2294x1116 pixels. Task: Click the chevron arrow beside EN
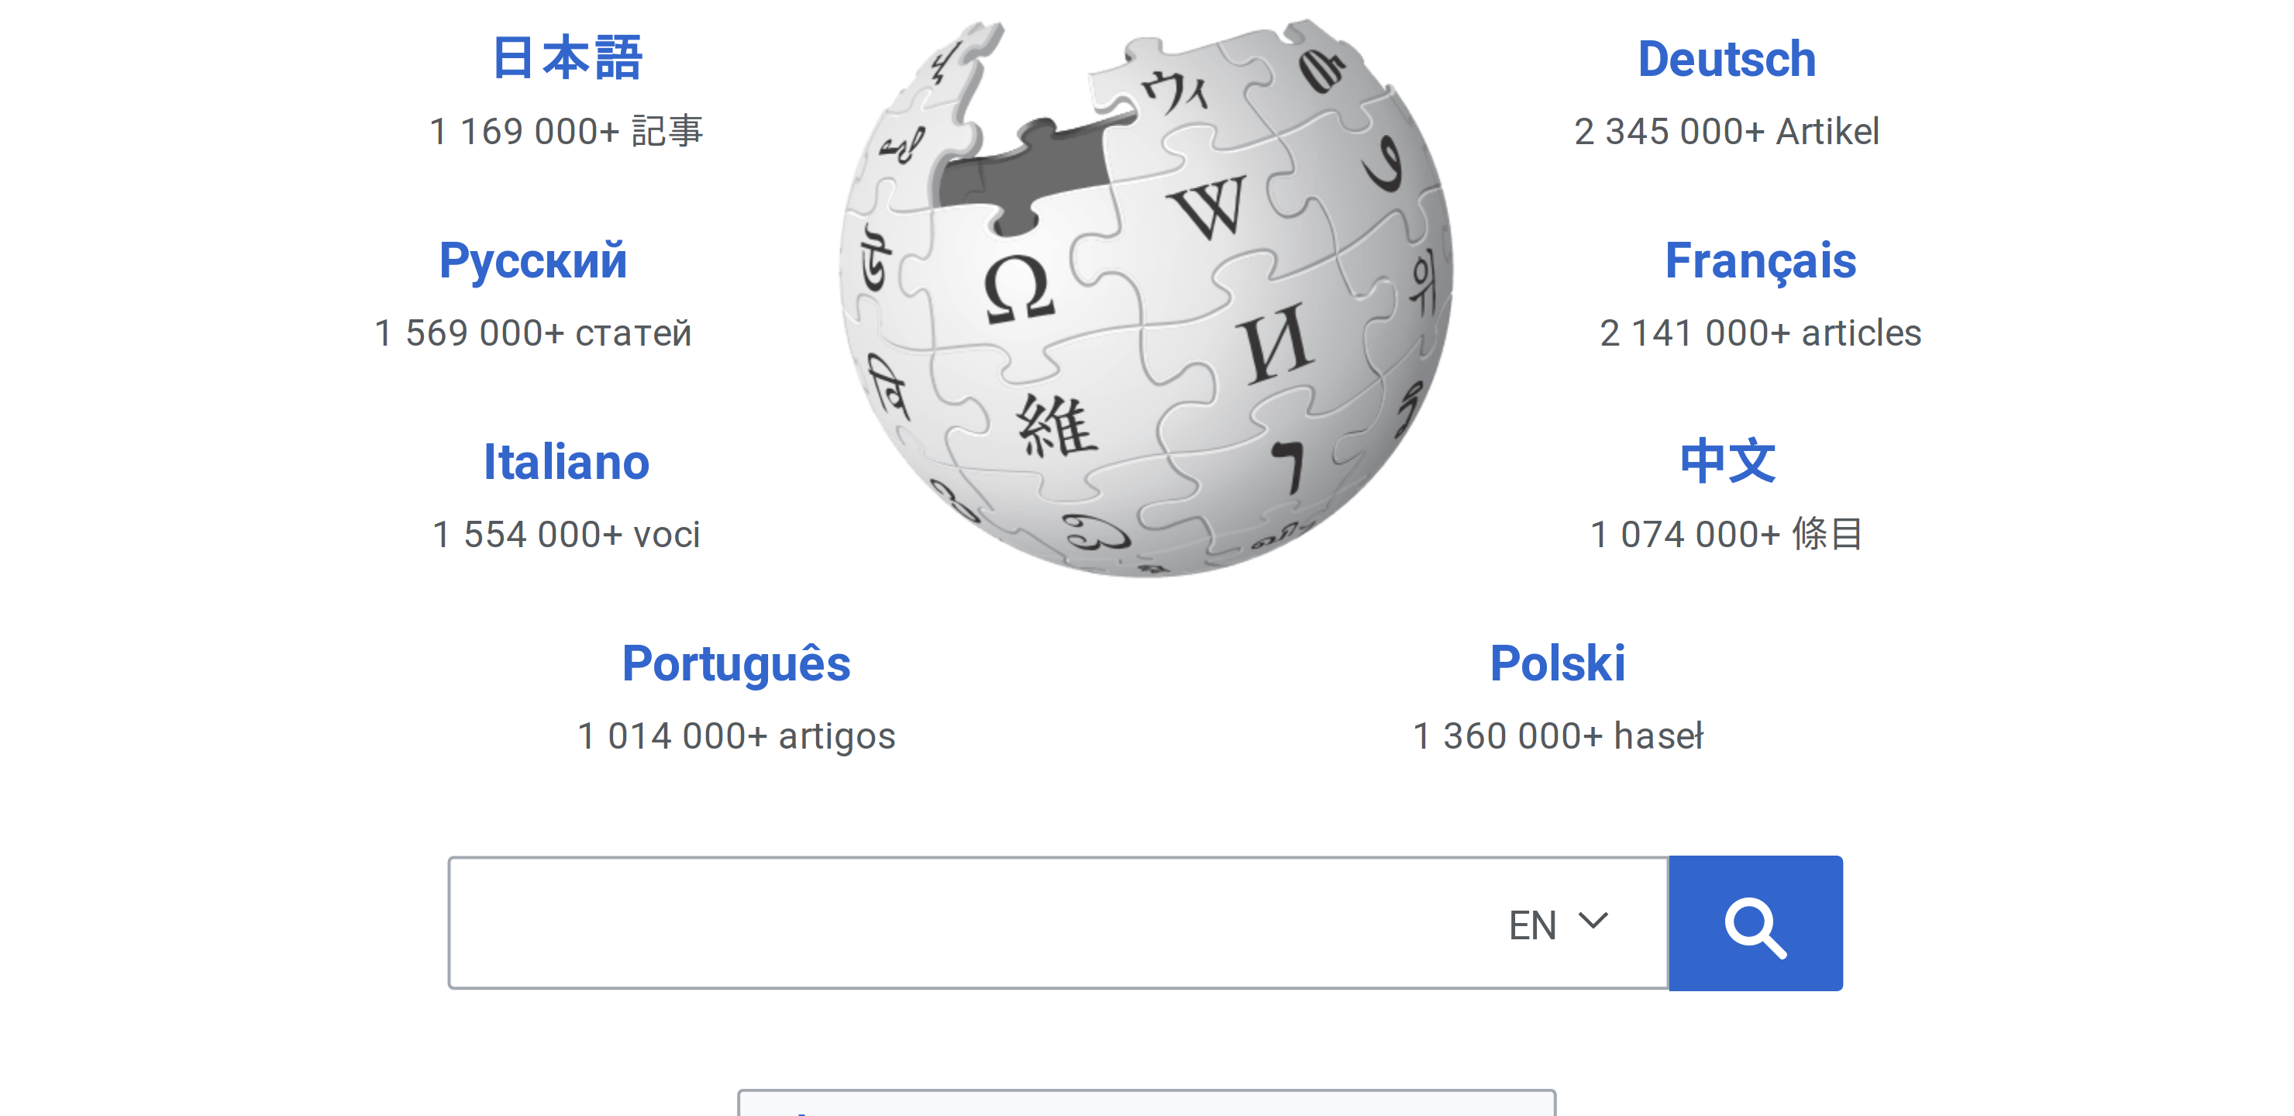(x=1593, y=921)
